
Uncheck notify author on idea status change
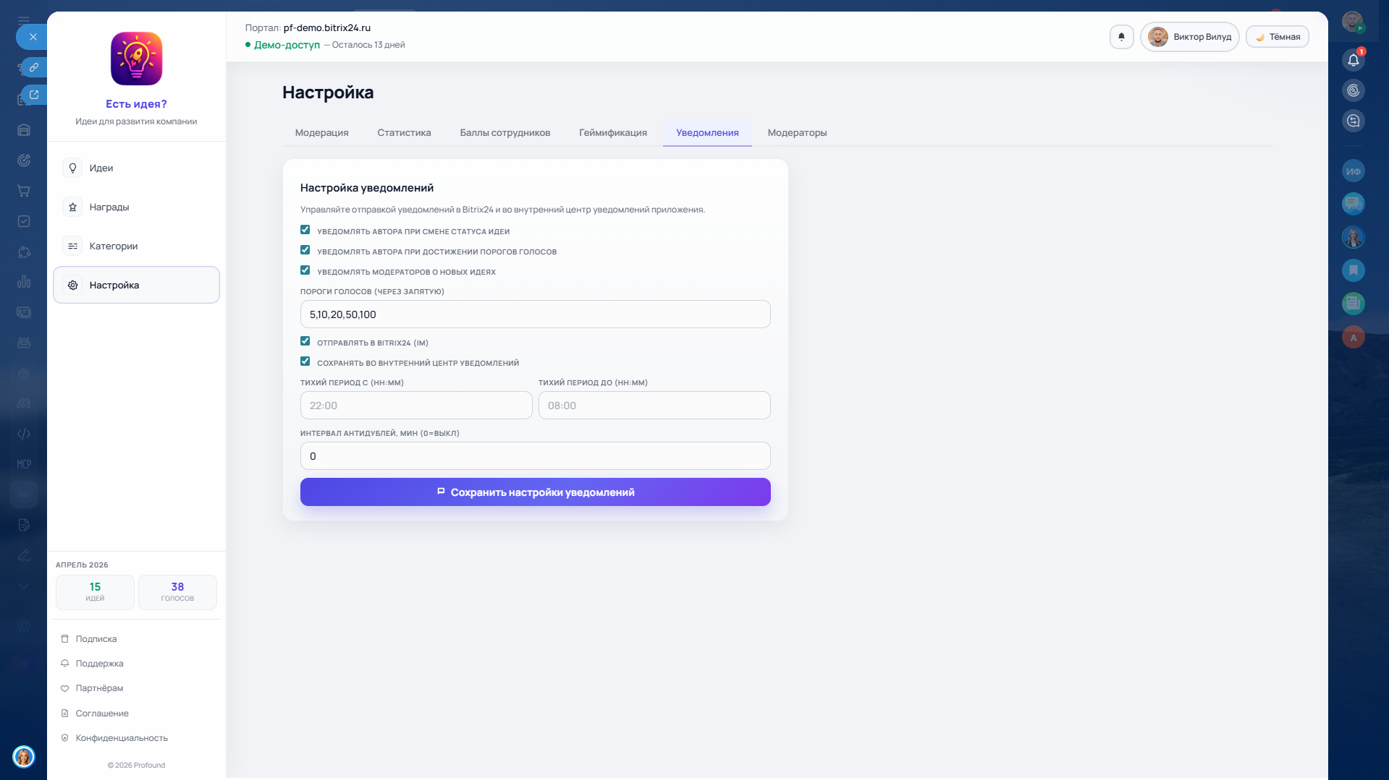[x=305, y=230]
